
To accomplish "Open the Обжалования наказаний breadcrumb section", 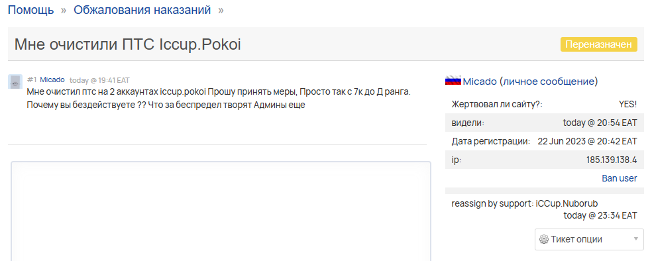I will 142,10.
